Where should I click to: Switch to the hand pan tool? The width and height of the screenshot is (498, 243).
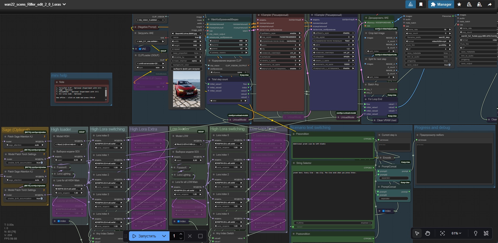(x=428, y=233)
